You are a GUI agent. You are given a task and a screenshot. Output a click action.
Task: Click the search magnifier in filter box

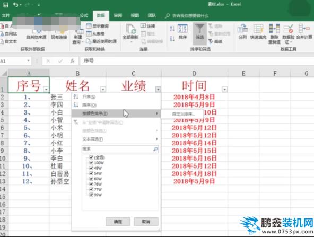[155, 149]
